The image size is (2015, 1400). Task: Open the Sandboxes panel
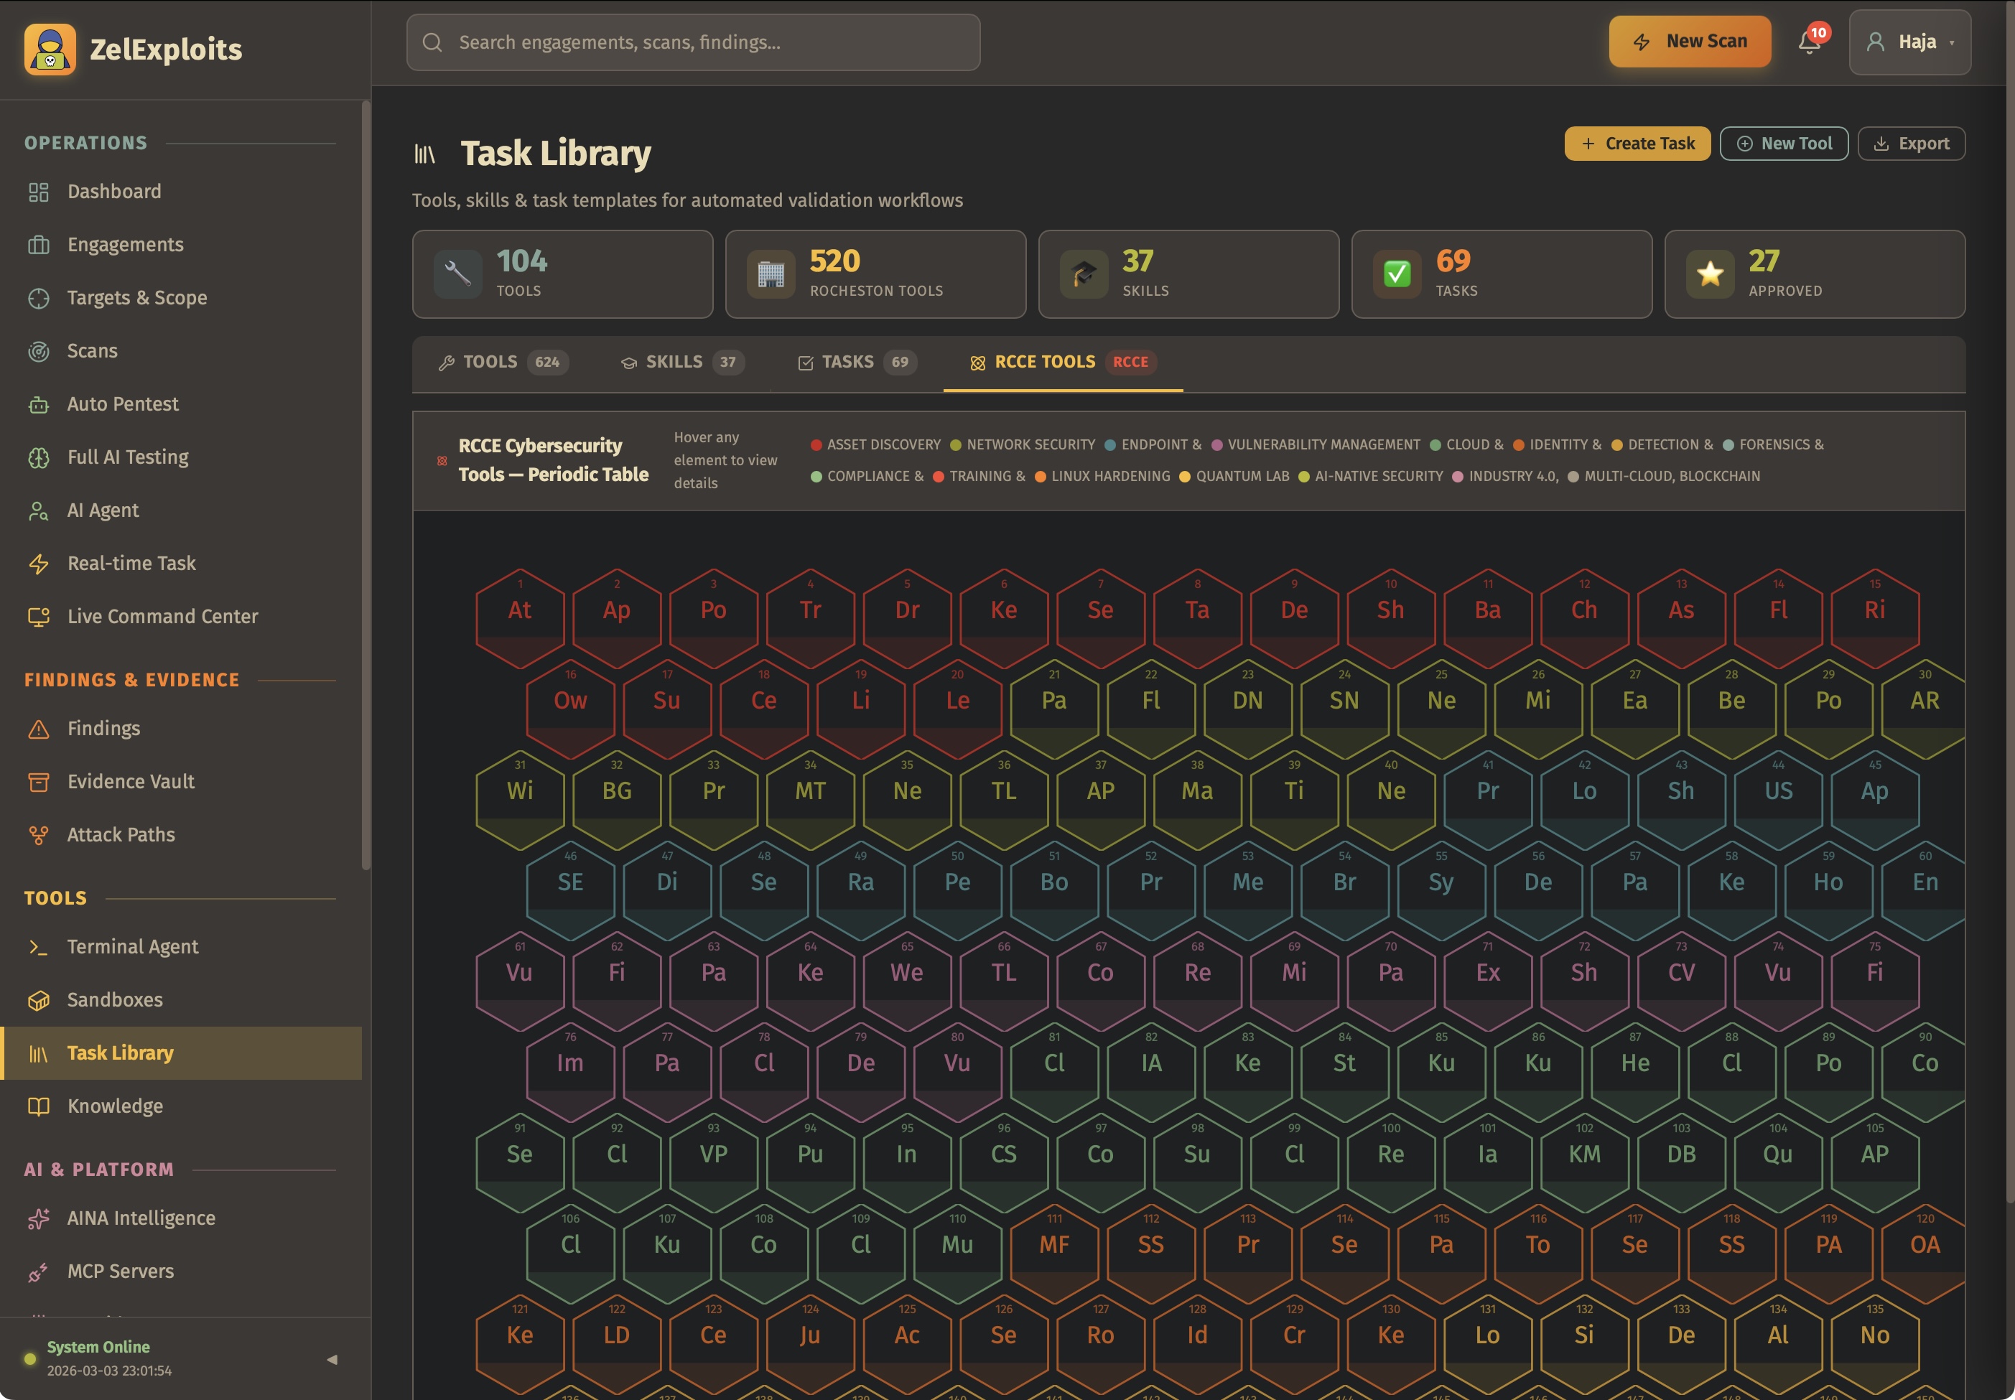coord(114,999)
